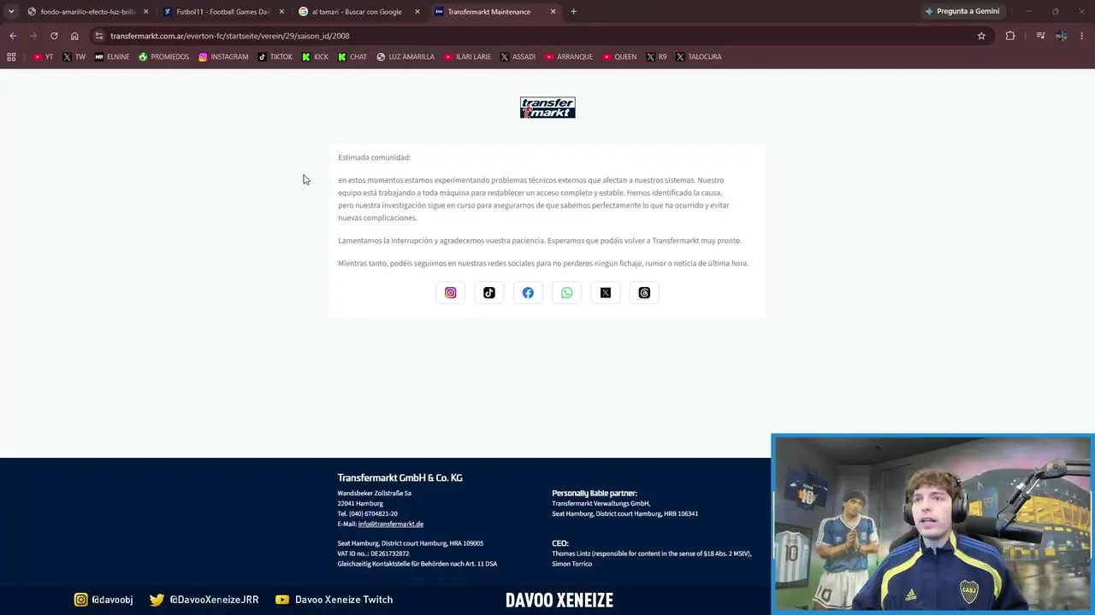Open the TALOCURA bookmark
The width and height of the screenshot is (1095, 615).
(x=698, y=57)
